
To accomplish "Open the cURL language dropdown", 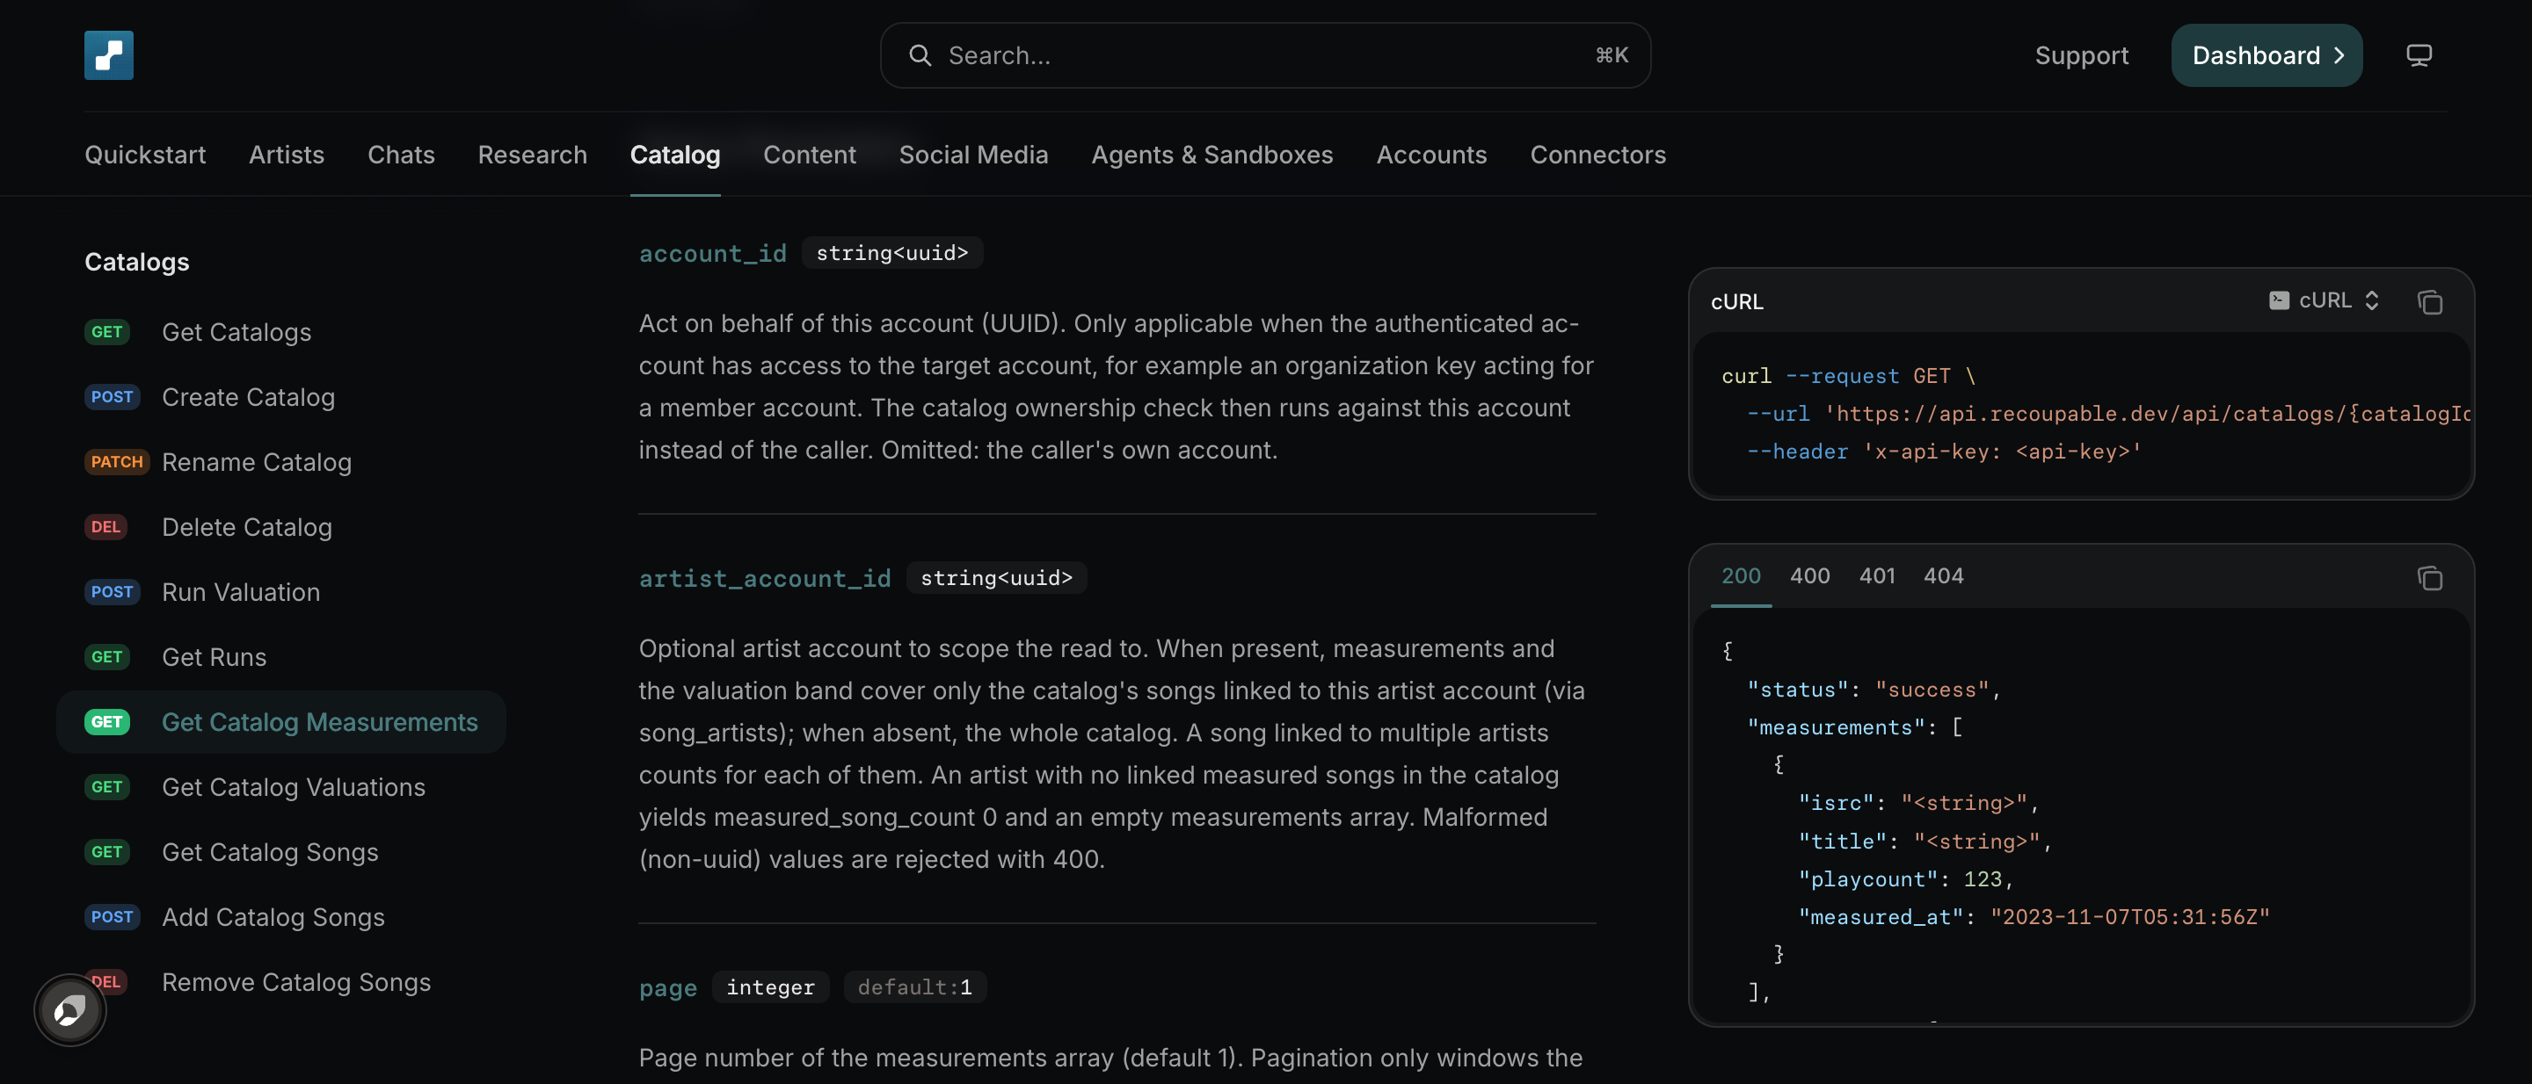I will [x=2325, y=300].
